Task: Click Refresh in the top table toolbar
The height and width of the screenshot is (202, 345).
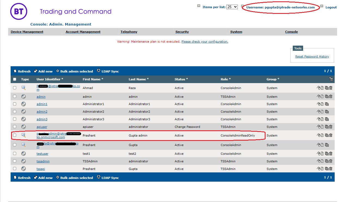Action: (22, 71)
